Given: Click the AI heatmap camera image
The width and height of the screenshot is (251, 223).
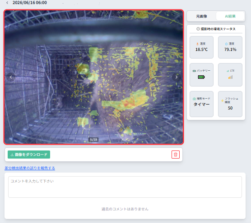Looking at the screenshot, I should pyautogui.click(x=93, y=77).
